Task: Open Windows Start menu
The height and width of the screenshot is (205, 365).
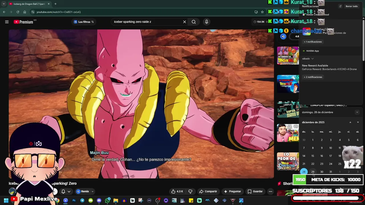Action: [x=6, y=200]
